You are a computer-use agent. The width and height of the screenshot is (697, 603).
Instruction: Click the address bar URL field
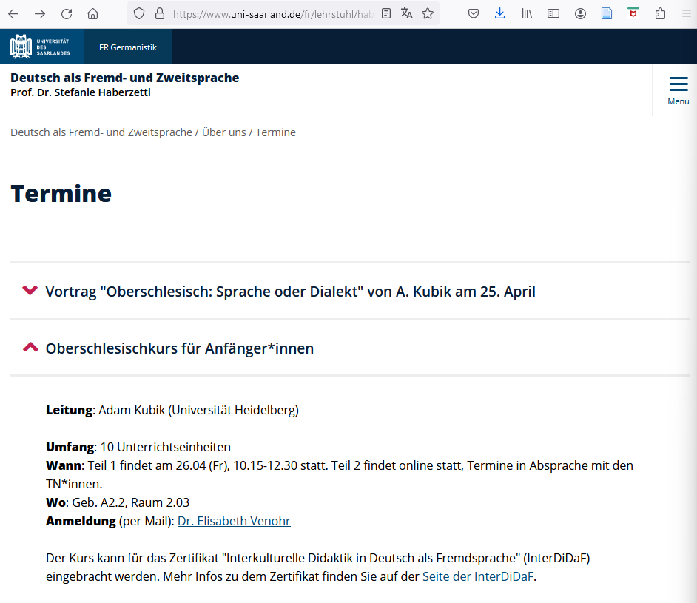coord(273,14)
